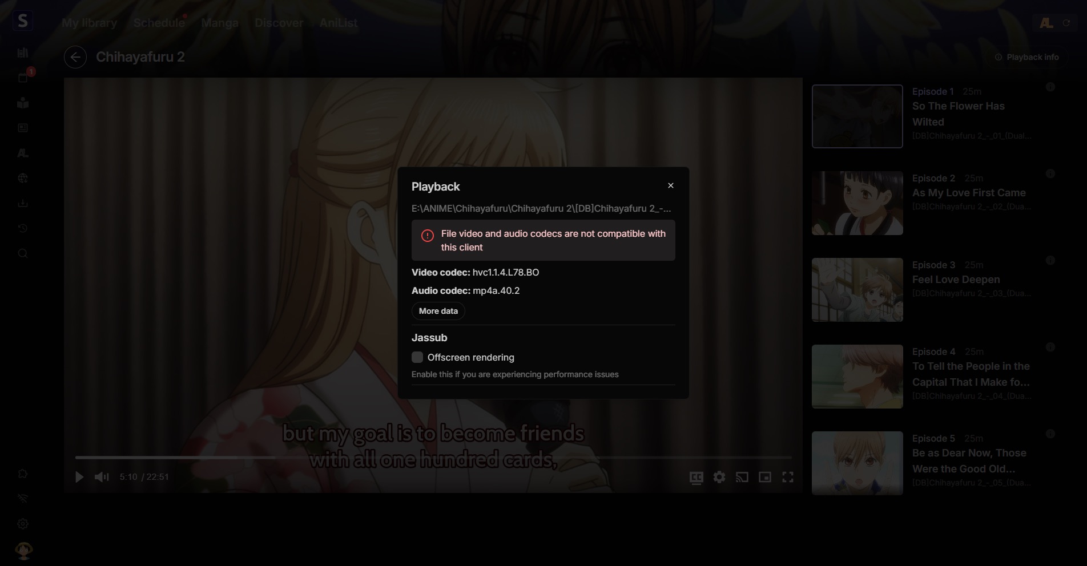1087x566 pixels.
Task: Open info icon for Episode 3
Action: pos(1050,260)
